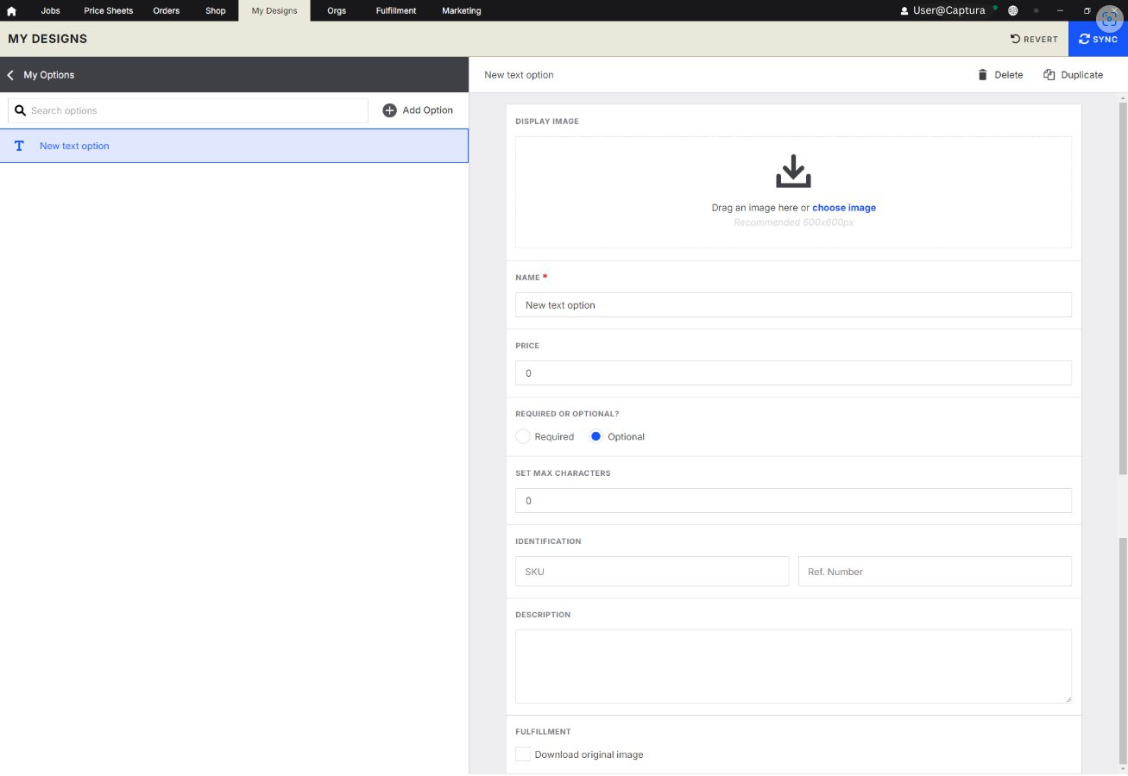1128x776 pixels.
Task: Click the Revert arrow icon
Action: coord(1016,39)
